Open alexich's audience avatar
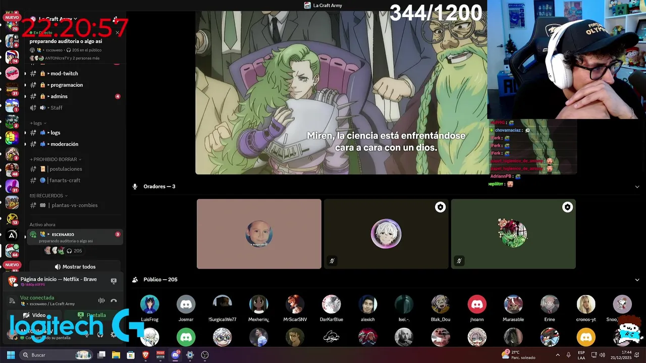646x363 pixels. (367, 304)
